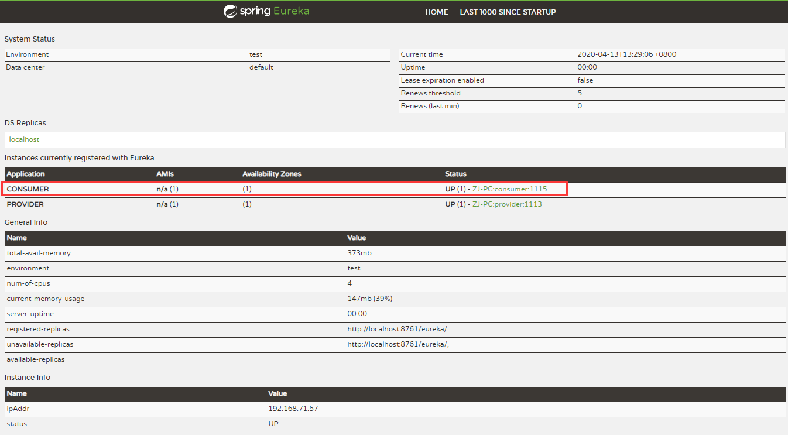Viewport: 788px width, 435px height.
Task: Select the UP value in Instance Info
Action: [273, 424]
